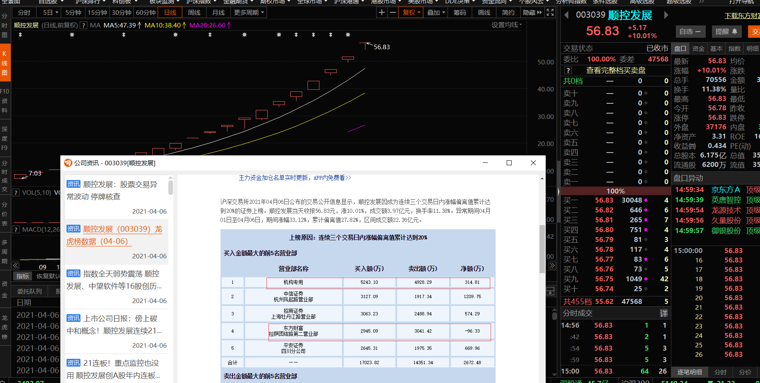
Task: Click news list scrollbar thumb
Action: (x=170, y=187)
